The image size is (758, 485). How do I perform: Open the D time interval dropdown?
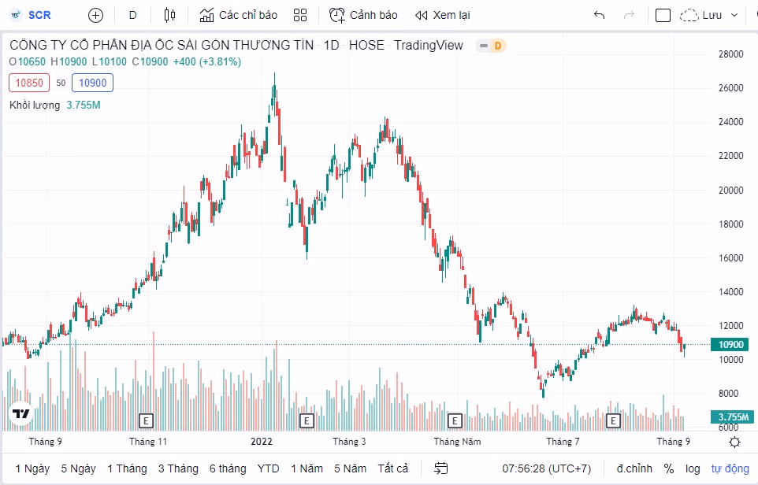(x=132, y=15)
